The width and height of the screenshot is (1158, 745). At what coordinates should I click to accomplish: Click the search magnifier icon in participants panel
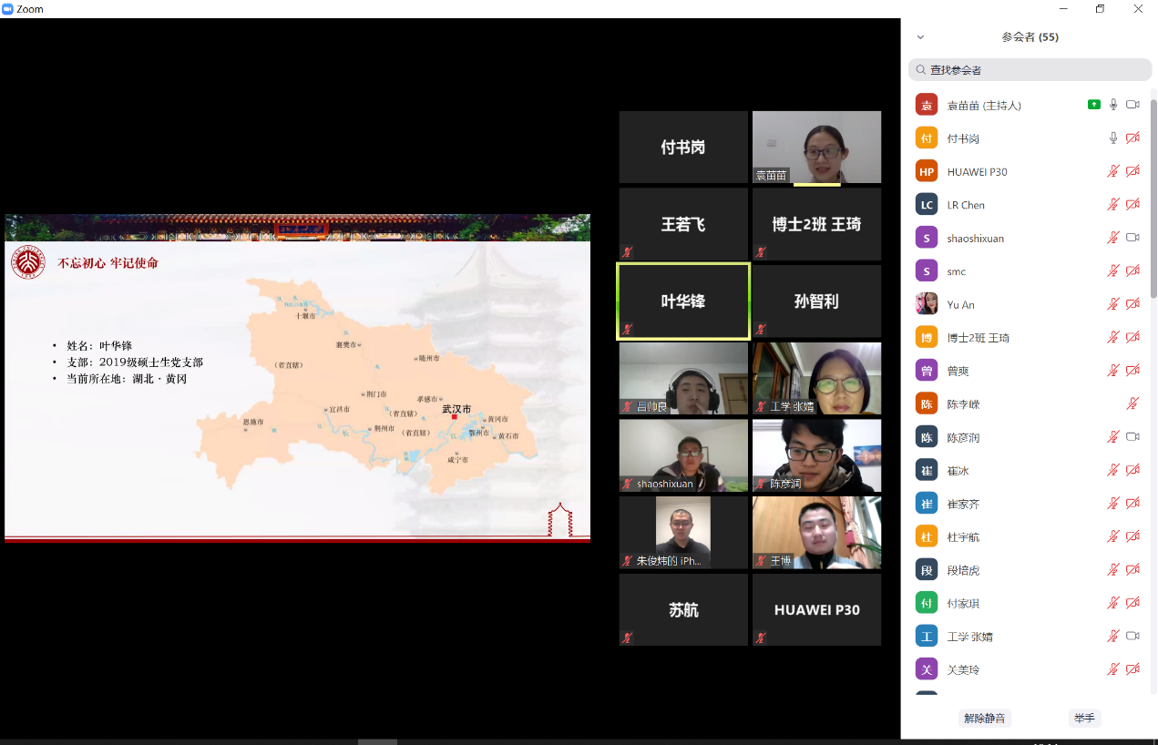pos(920,70)
